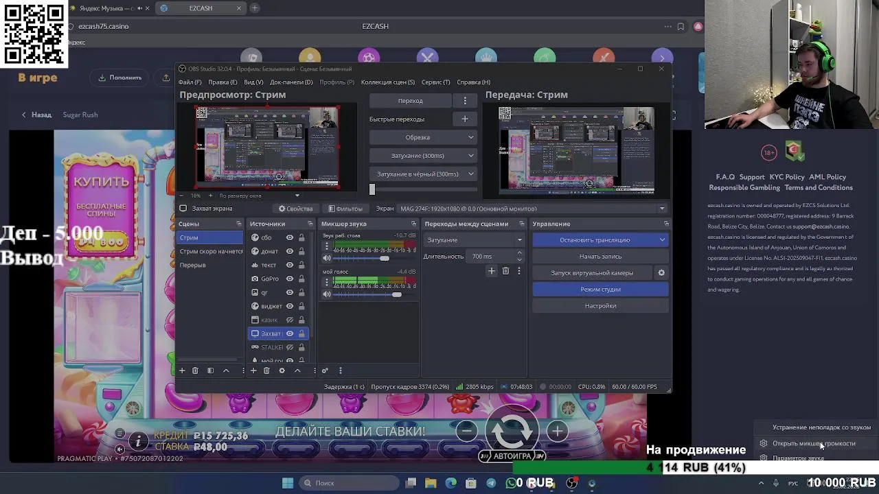The width and height of the screenshot is (879, 494).
Task: Click the Переход transition button
Action: click(410, 101)
